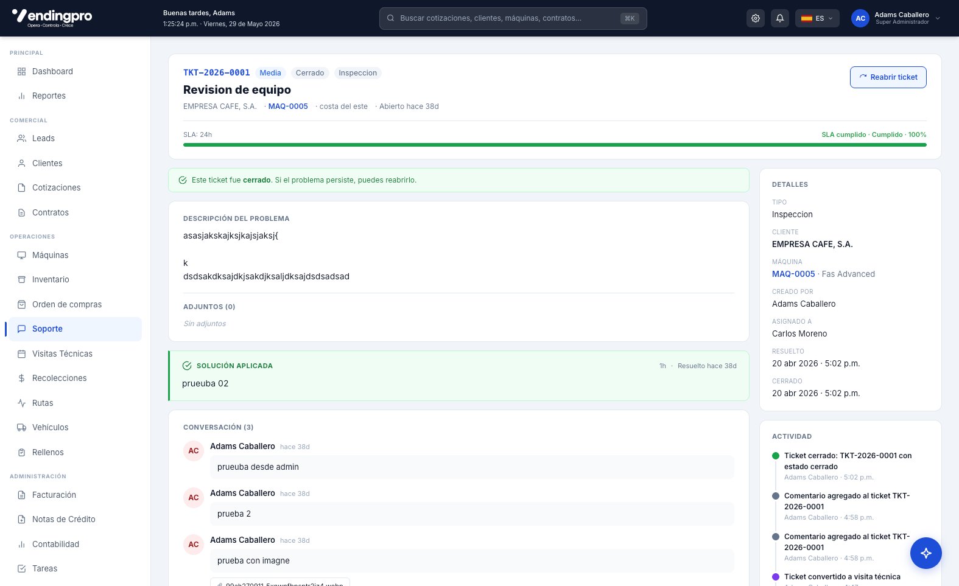Viewport: 959px width, 586px height.
Task: Open settings with the gear icon
Action: point(756,18)
